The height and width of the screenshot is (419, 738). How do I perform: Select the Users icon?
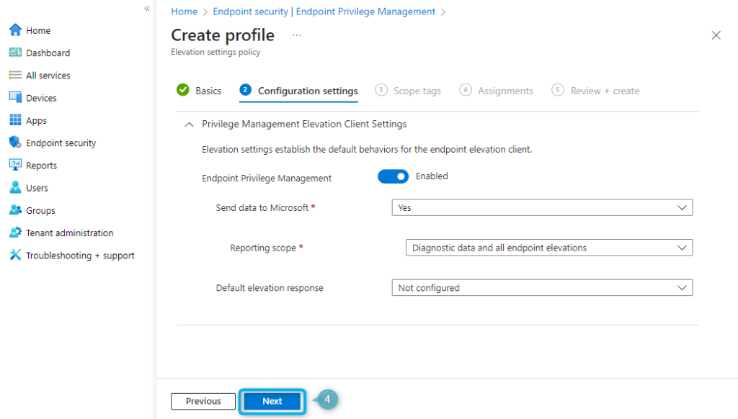coord(14,187)
